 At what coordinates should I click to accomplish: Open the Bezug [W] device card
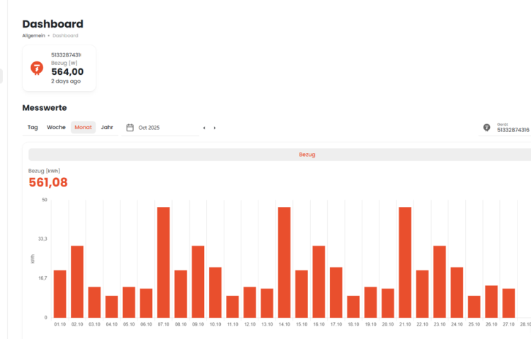[x=59, y=69]
